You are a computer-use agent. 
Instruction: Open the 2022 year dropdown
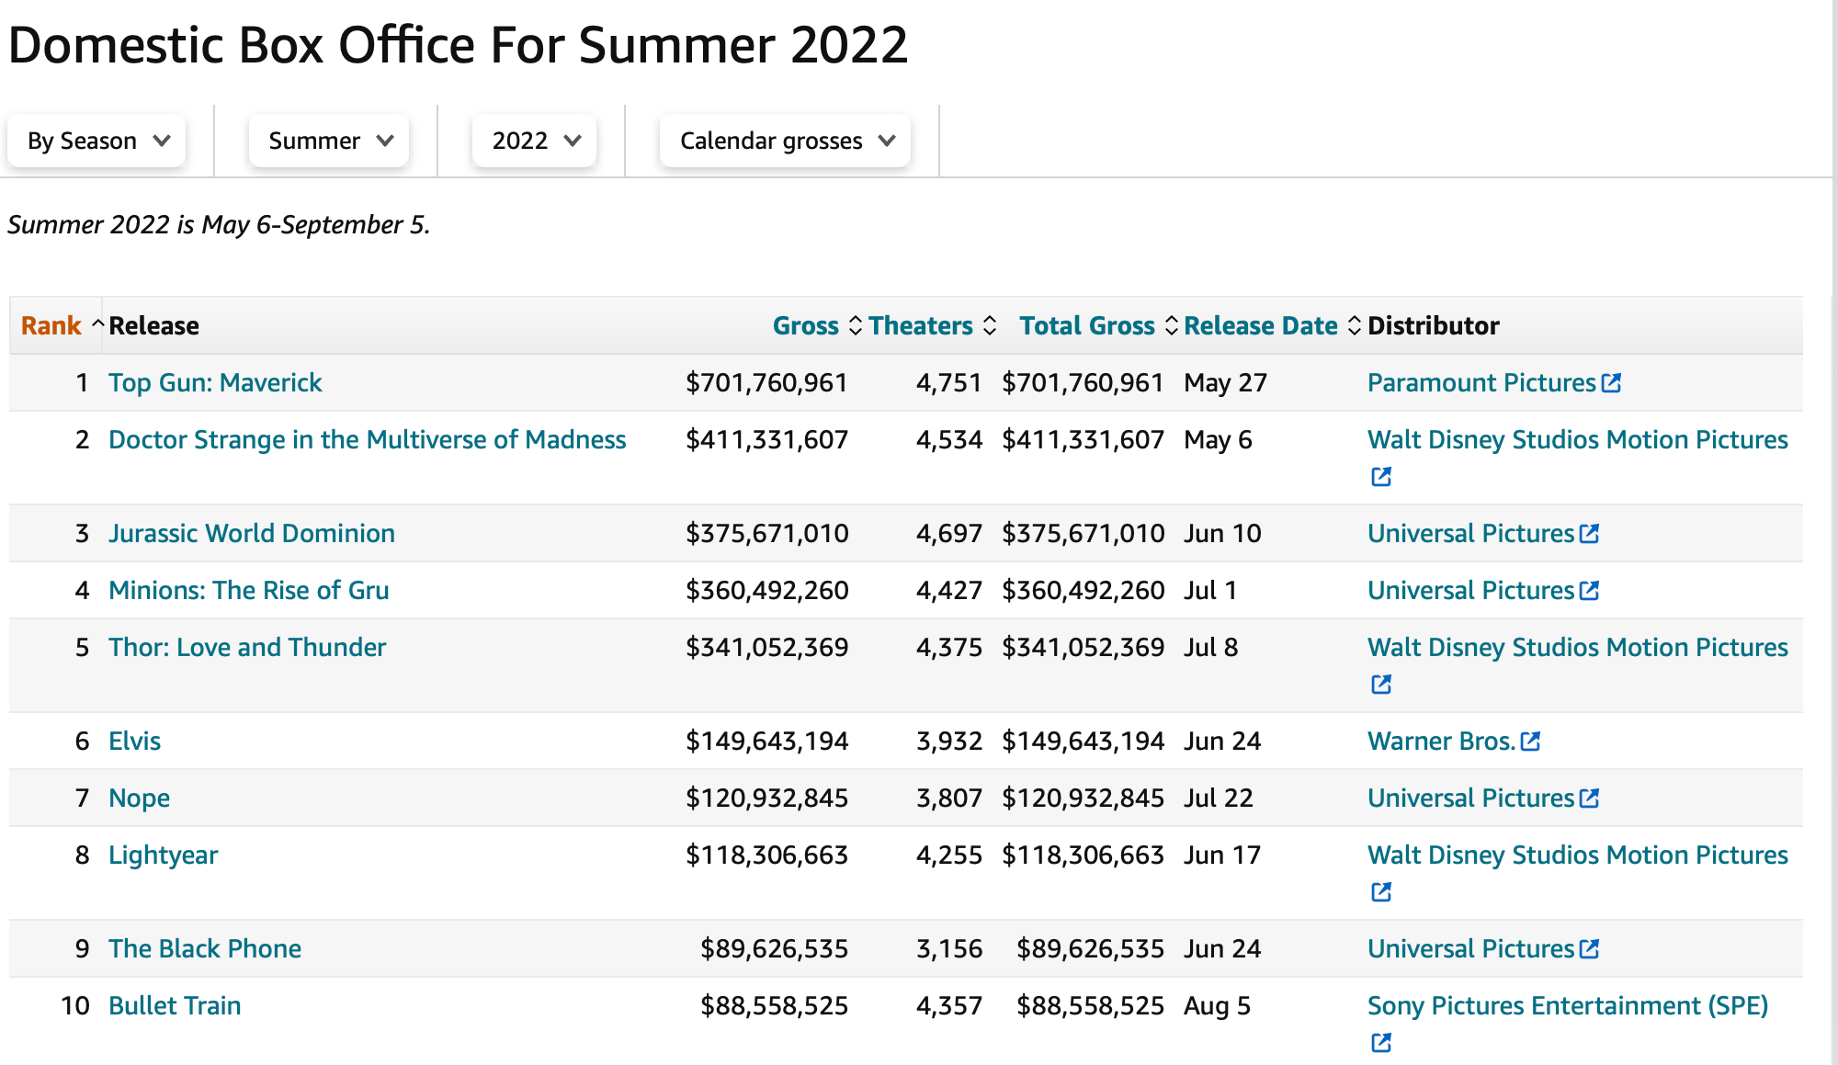coord(535,141)
